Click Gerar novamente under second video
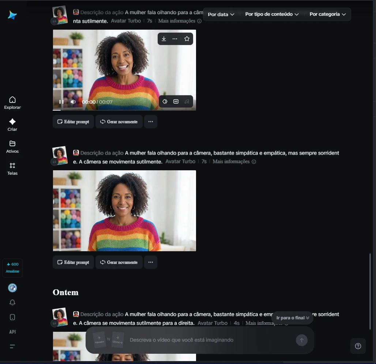 119,263
